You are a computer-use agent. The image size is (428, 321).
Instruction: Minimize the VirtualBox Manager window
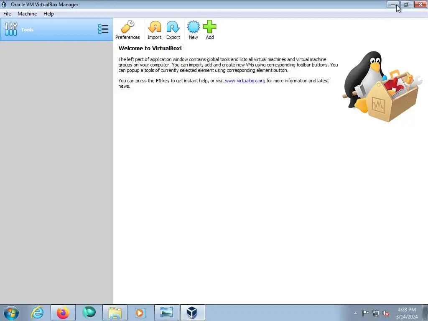pyautogui.click(x=393, y=4)
